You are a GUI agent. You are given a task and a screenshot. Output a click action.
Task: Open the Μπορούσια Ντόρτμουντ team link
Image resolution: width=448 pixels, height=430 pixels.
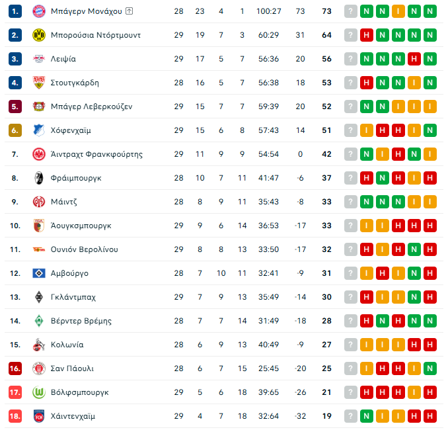95,35
